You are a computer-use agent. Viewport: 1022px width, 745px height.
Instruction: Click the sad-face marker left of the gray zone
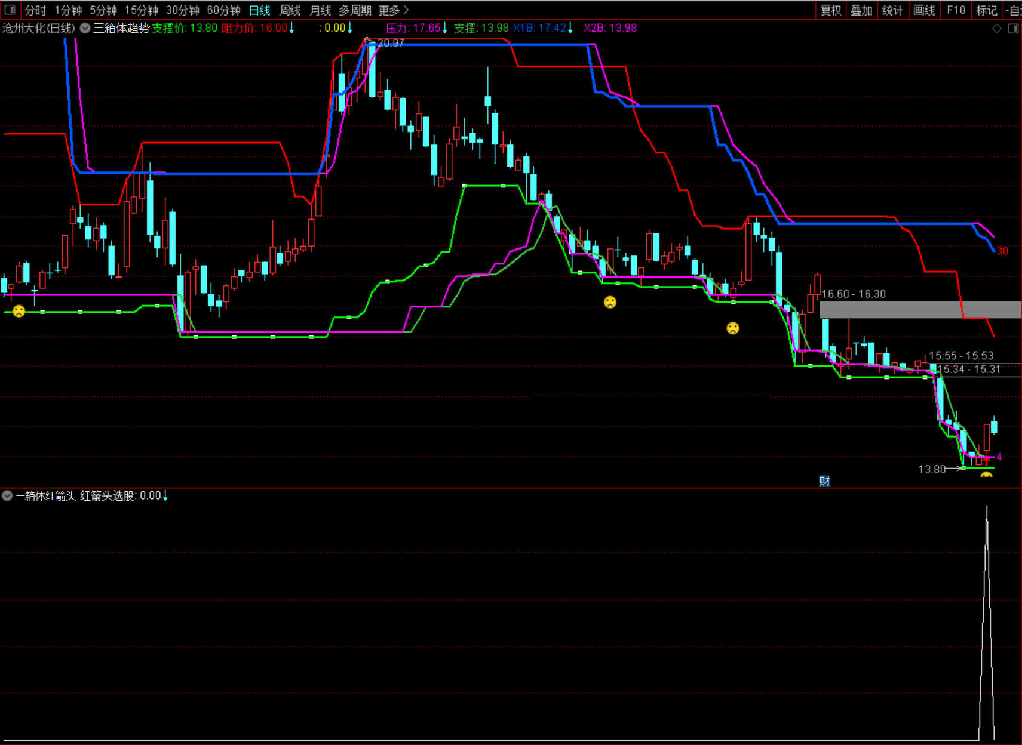pyautogui.click(x=733, y=328)
